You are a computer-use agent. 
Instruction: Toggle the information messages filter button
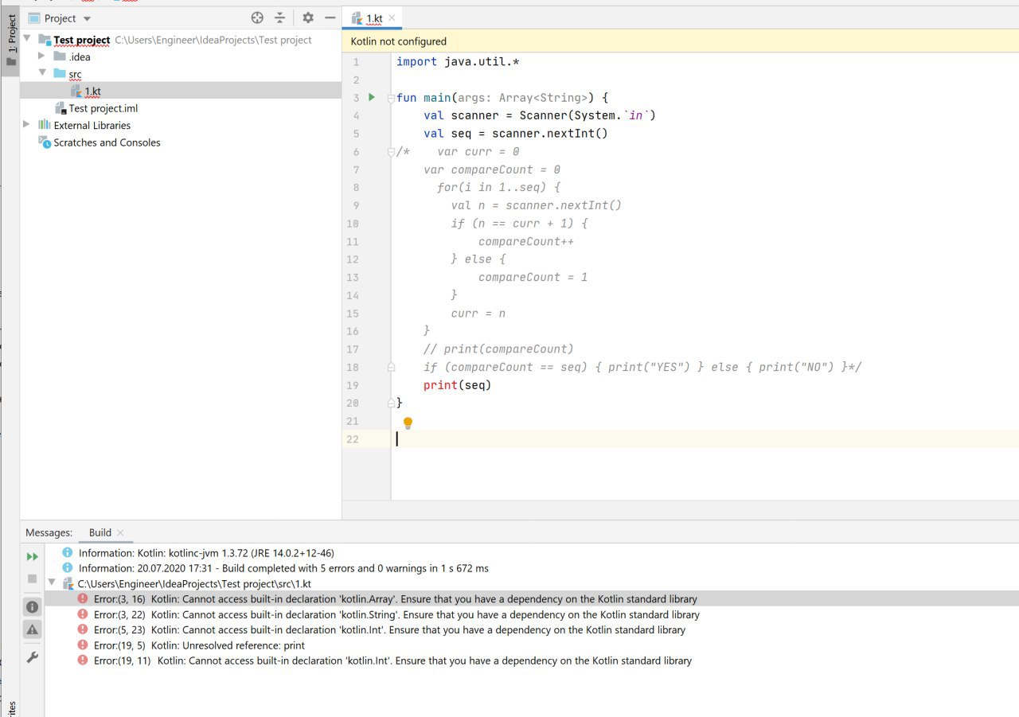pos(33,607)
